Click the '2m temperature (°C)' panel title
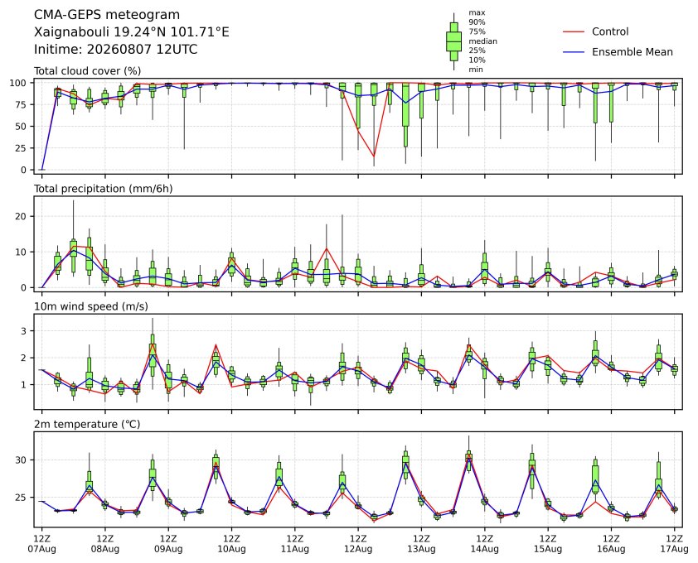The width and height of the screenshot is (698, 563). [x=87, y=424]
